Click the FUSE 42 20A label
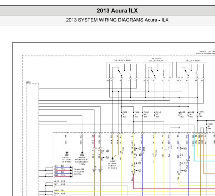The image size is (215, 196). coord(210,126)
